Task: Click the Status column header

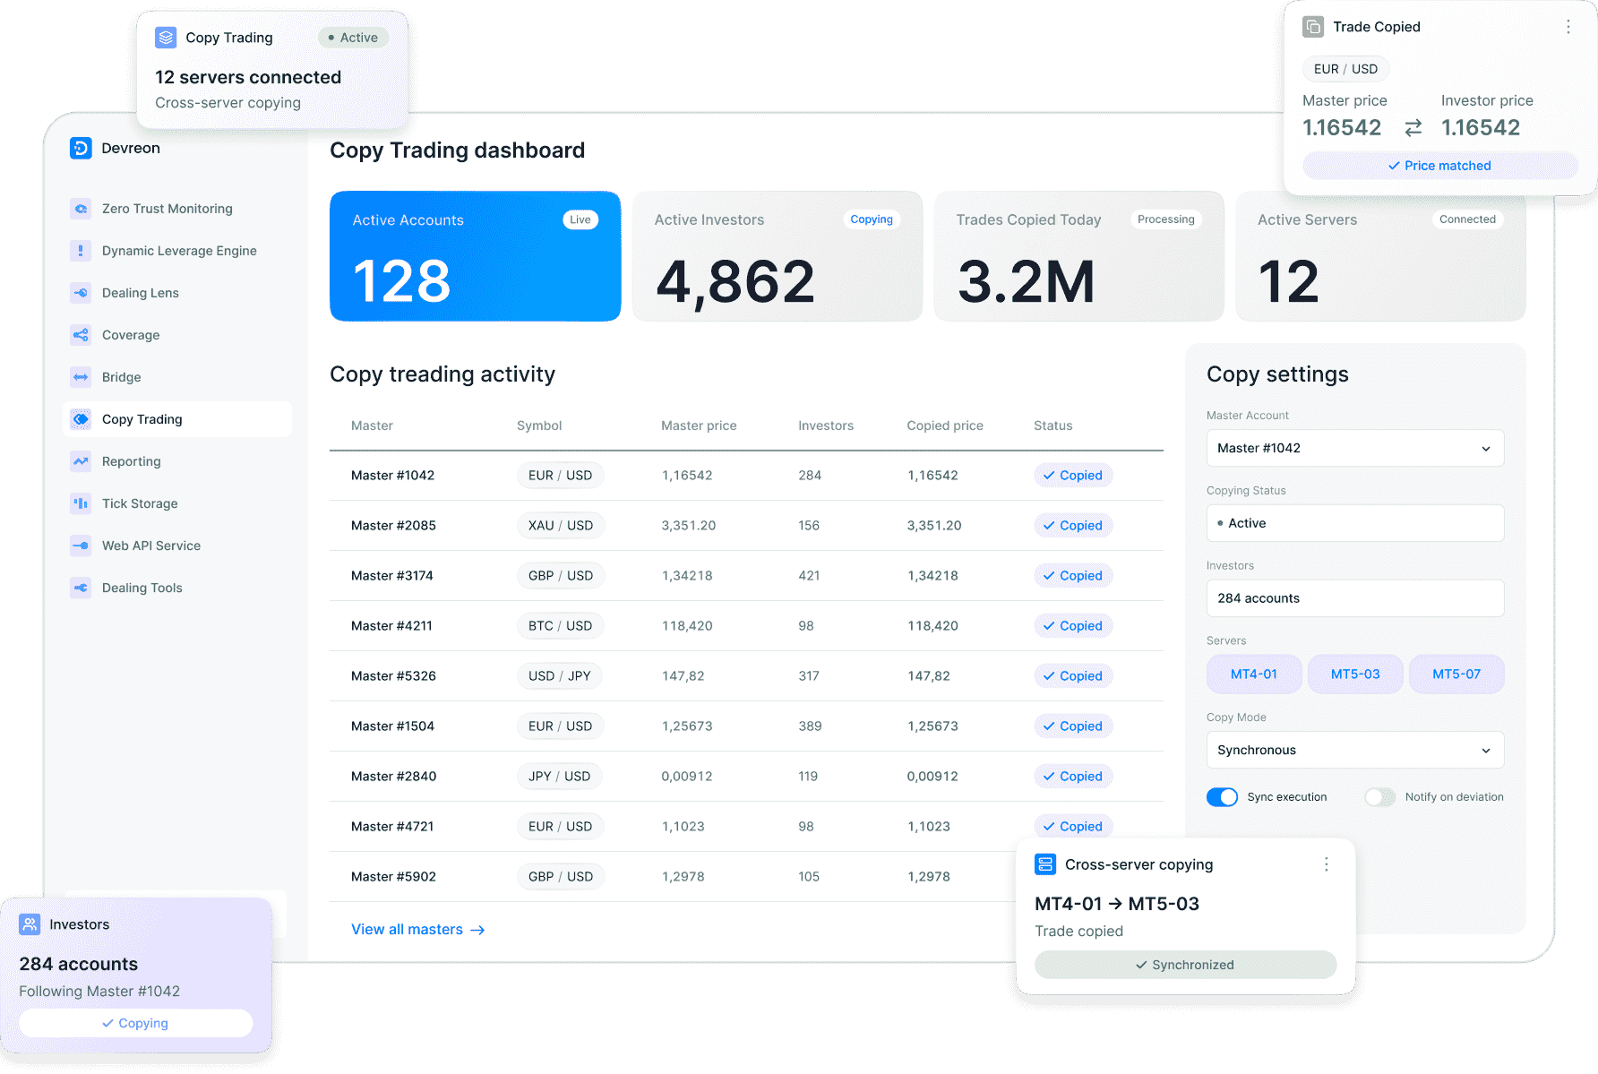Action: coord(1053,425)
